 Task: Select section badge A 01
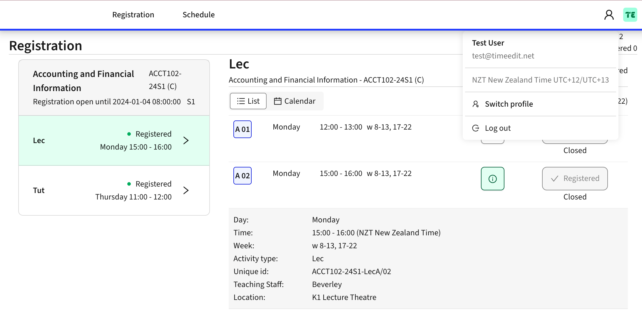pos(242,129)
